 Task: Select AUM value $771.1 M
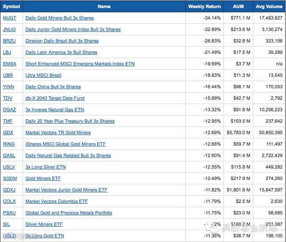tap(241, 18)
